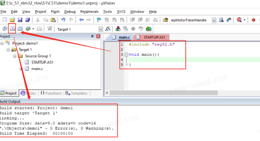Build the target with the Build icon

tap(12, 29)
